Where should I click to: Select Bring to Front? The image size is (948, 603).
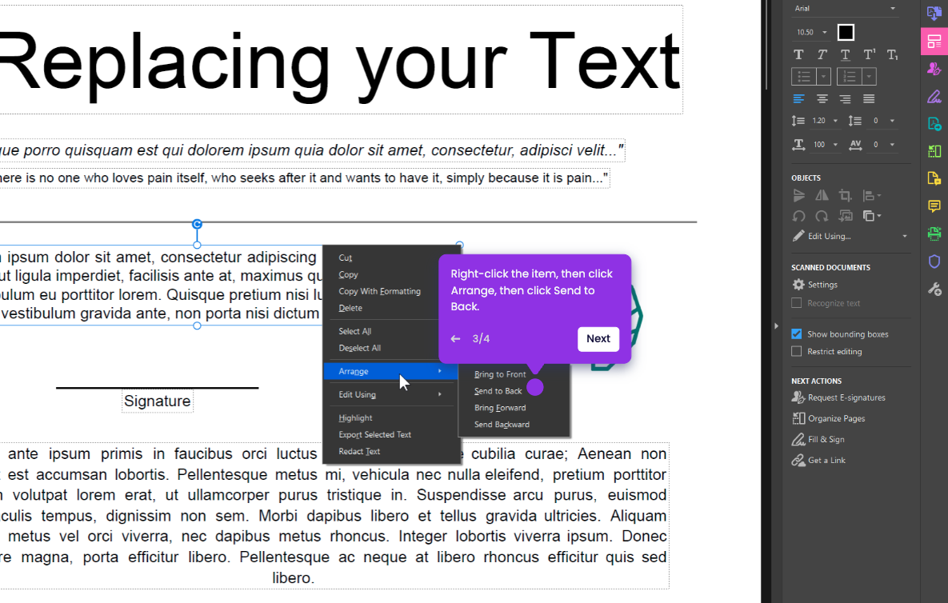point(499,374)
